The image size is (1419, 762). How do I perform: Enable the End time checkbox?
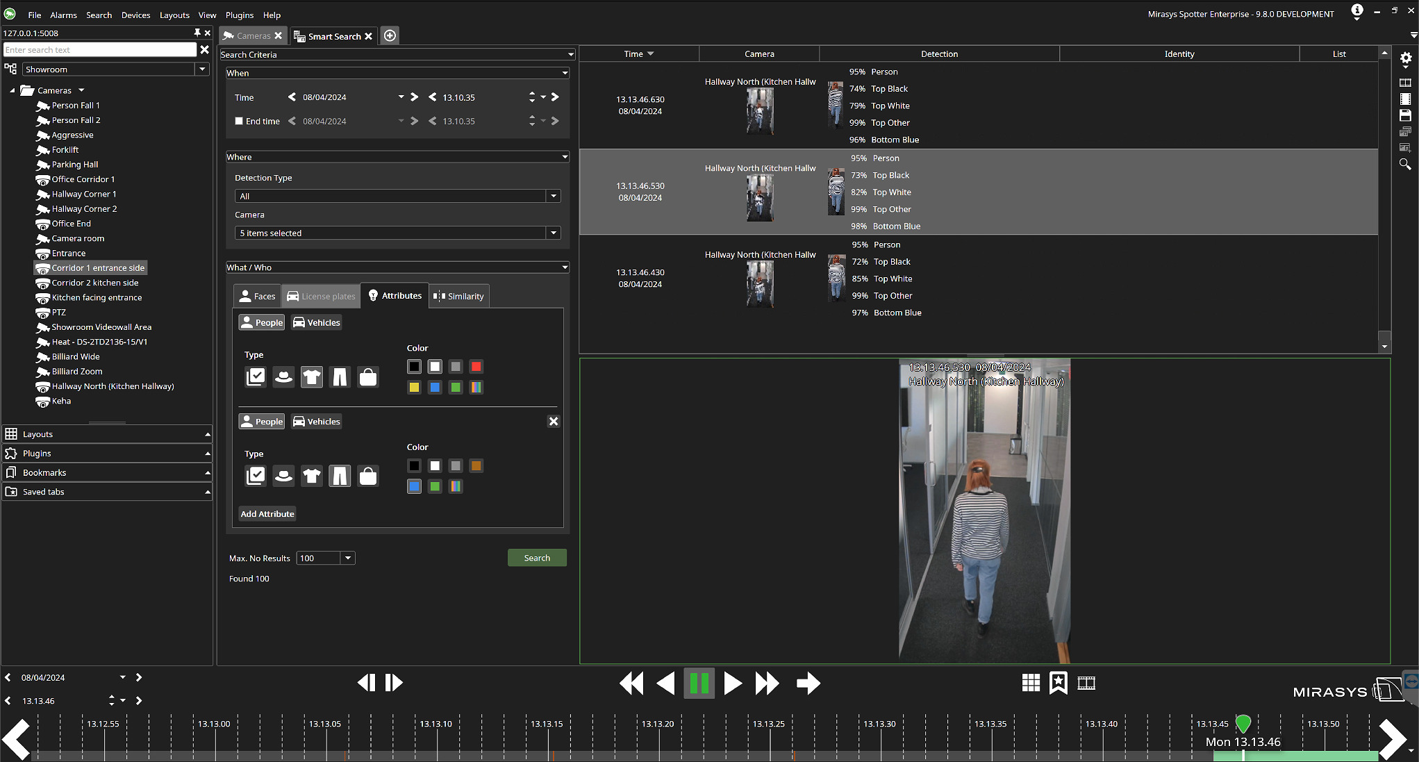pyautogui.click(x=239, y=121)
